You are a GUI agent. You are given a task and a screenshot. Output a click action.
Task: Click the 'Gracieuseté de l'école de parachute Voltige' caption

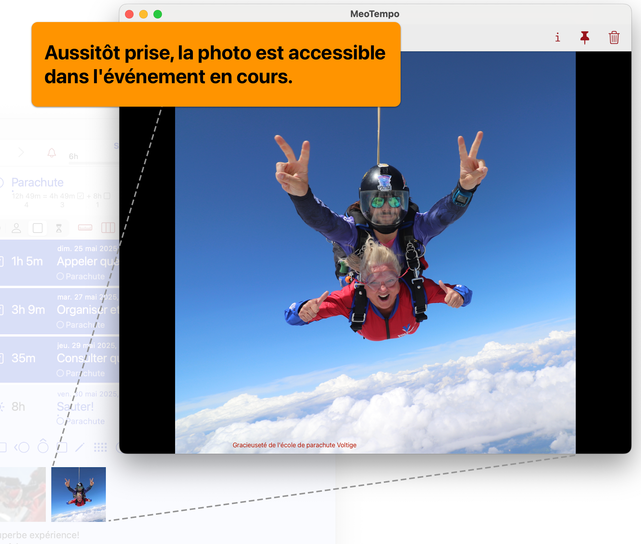tap(294, 445)
